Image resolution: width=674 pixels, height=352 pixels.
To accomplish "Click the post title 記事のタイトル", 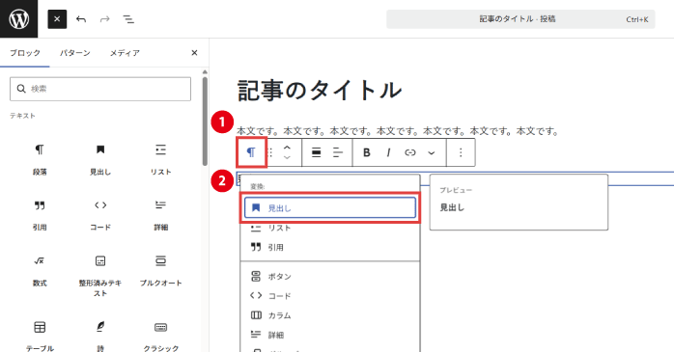I will tap(320, 90).
